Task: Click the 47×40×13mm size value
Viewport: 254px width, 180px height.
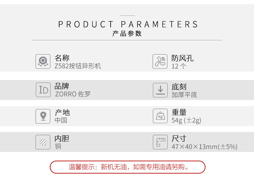Action: click(204, 147)
